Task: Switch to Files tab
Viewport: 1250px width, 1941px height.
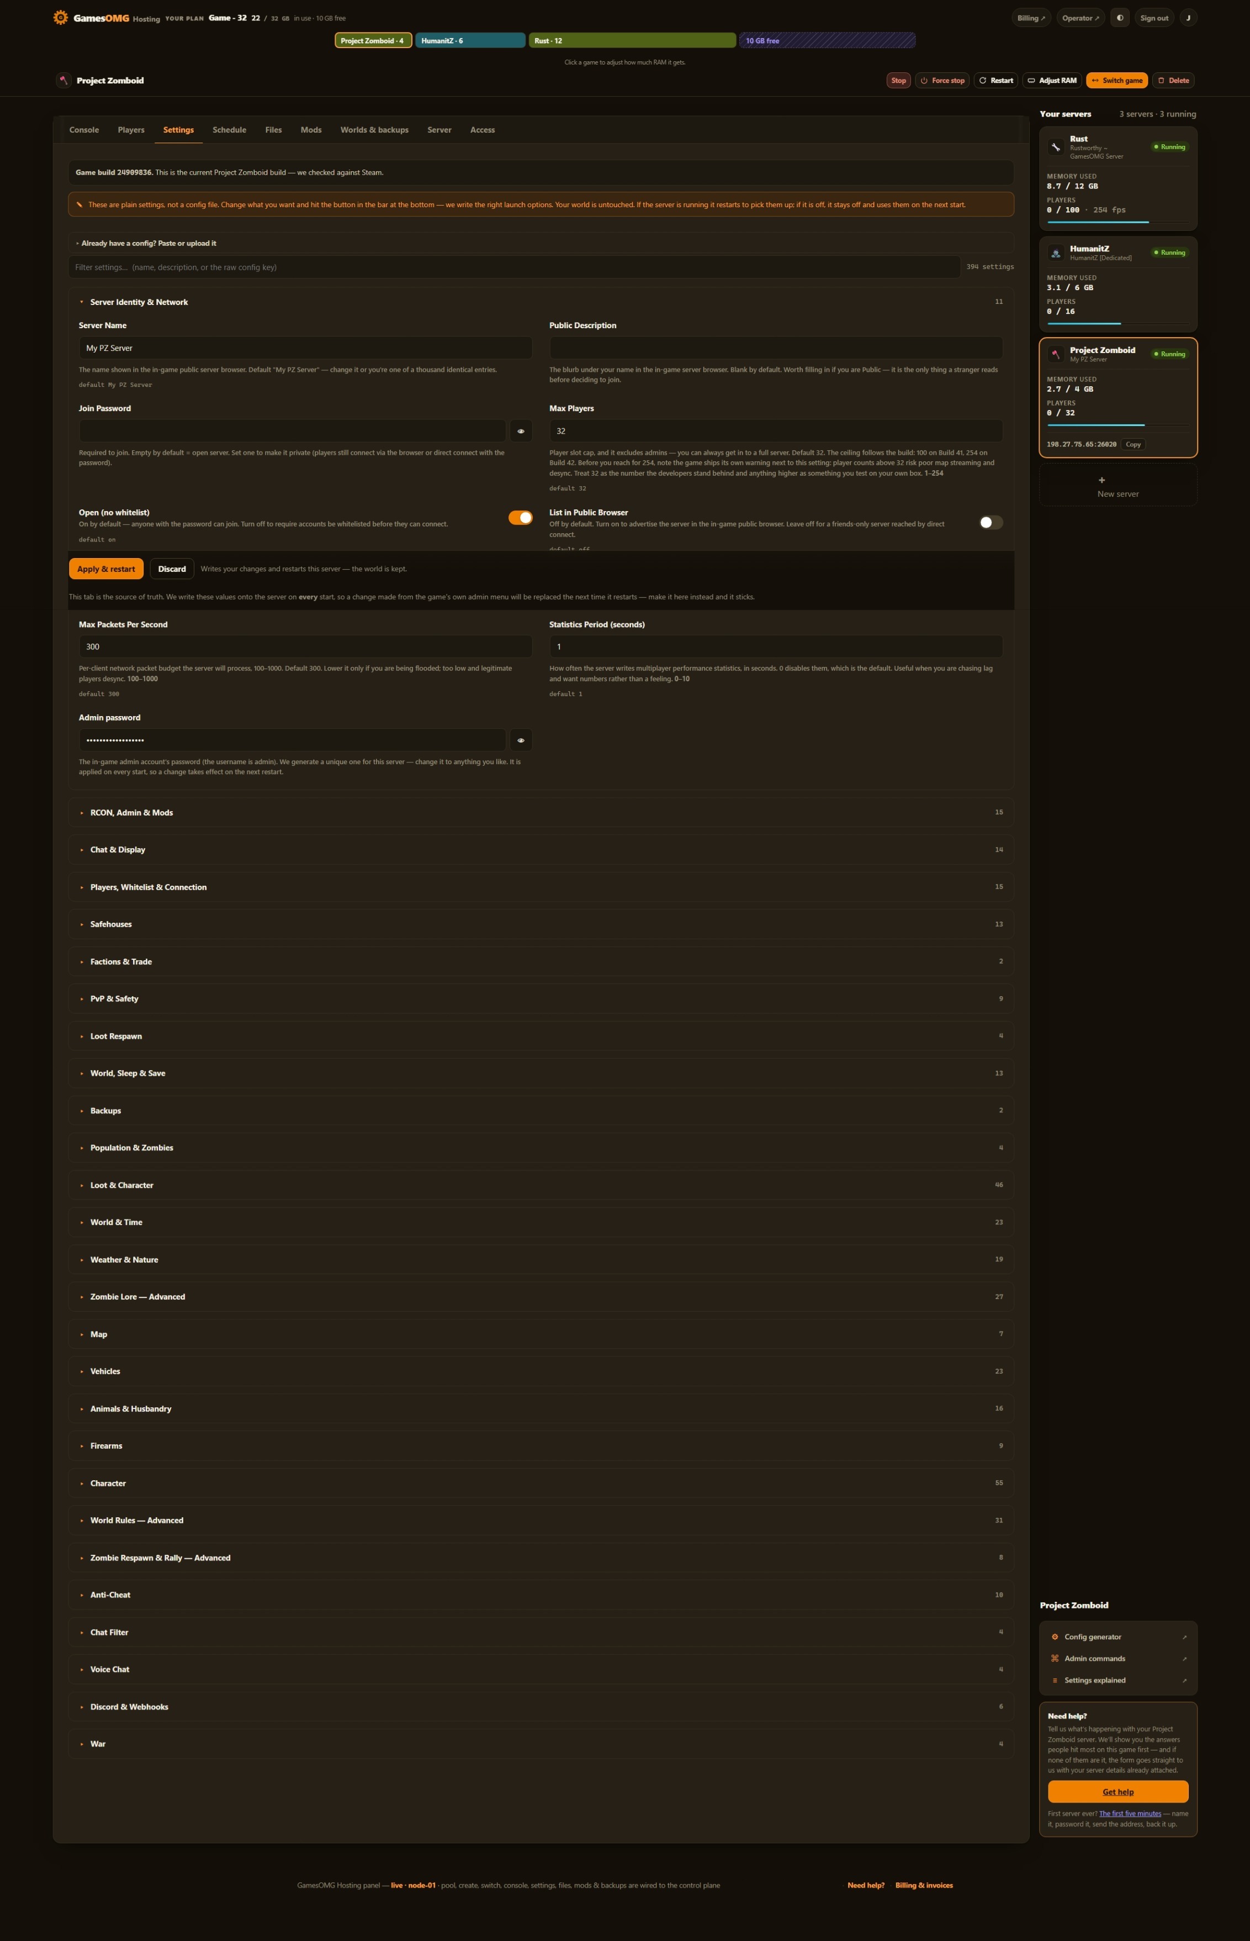Action: pyautogui.click(x=273, y=130)
